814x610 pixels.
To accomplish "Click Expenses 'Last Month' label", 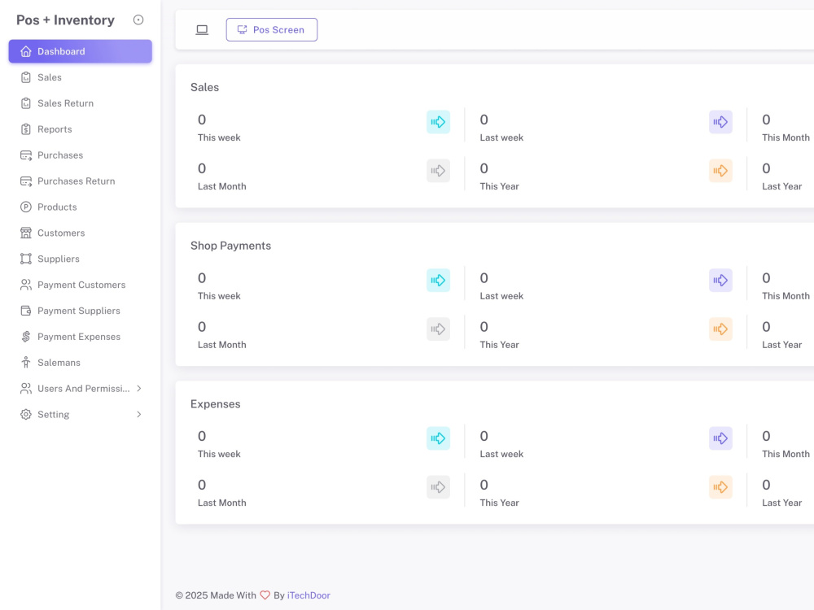I will (221, 503).
